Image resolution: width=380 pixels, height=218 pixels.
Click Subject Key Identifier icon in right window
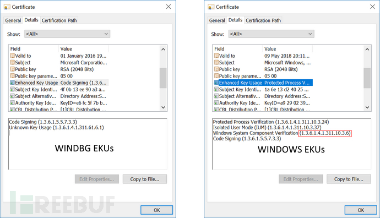point(216,90)
